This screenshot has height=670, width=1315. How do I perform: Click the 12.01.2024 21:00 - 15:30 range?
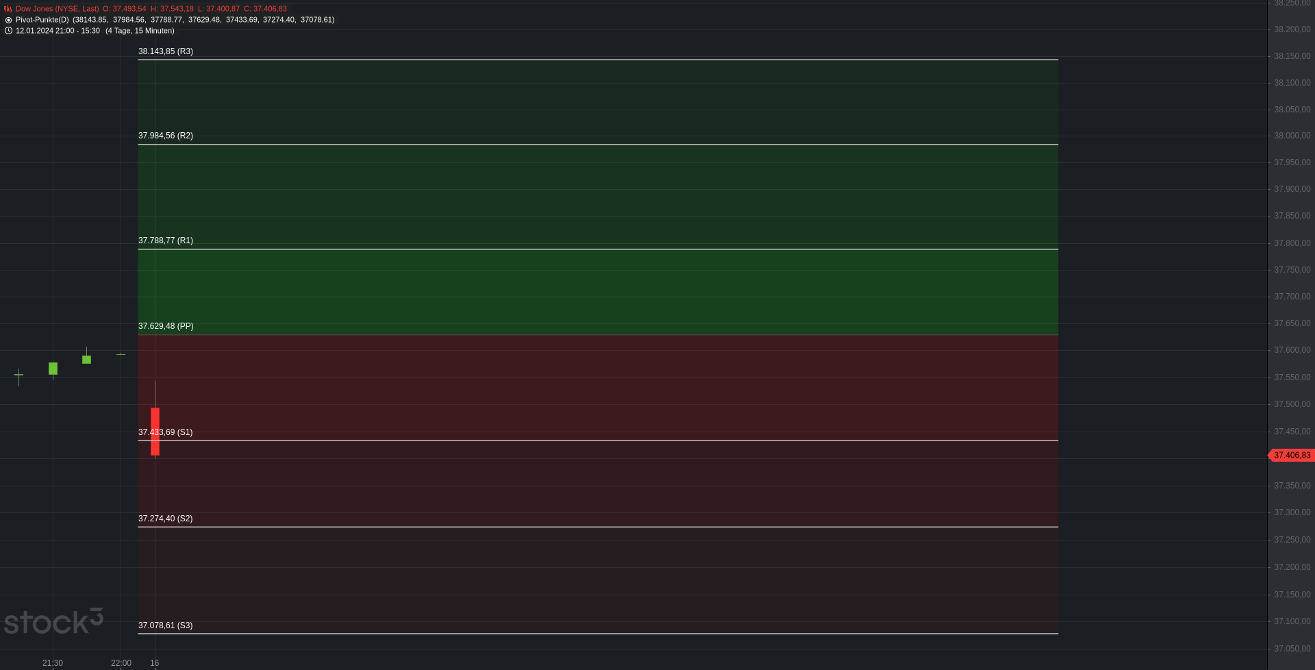58,31
